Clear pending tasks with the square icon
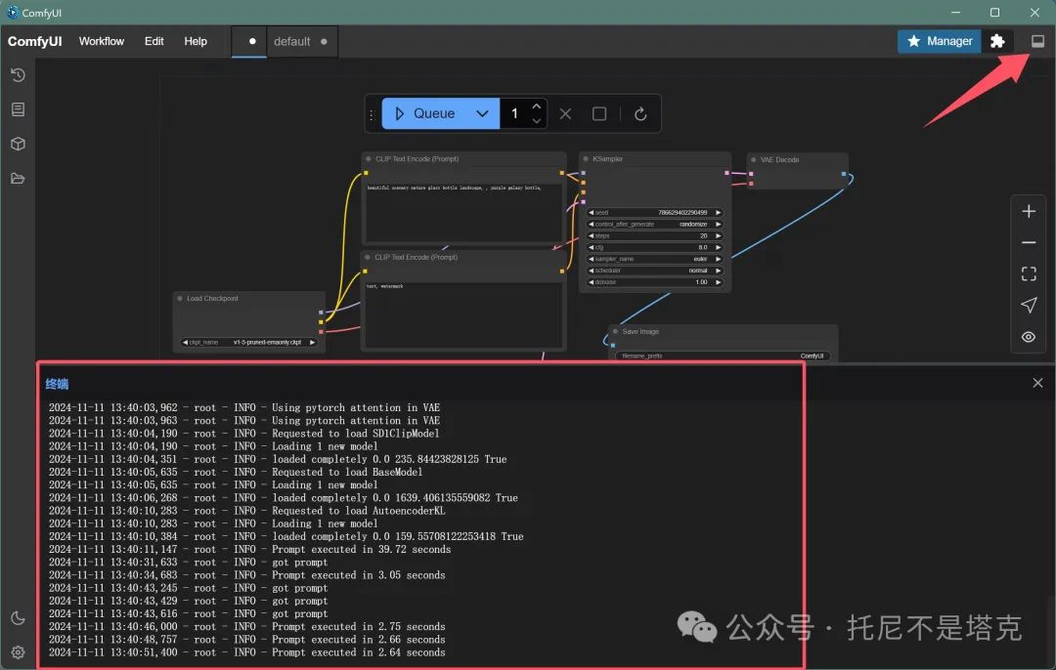The image size is (1056, 670). coord(599,113)
